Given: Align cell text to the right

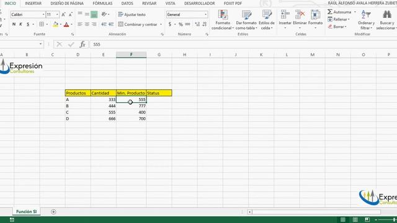Looking at the screenshot, I should tap(94, 24).
